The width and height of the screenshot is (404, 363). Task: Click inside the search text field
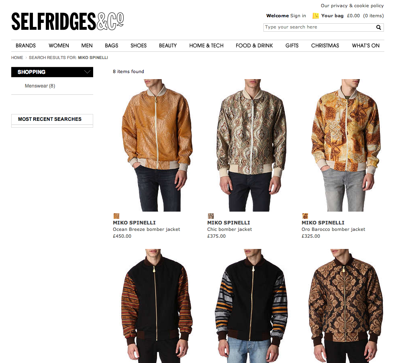pyautogui.click(x=320, y=27)
